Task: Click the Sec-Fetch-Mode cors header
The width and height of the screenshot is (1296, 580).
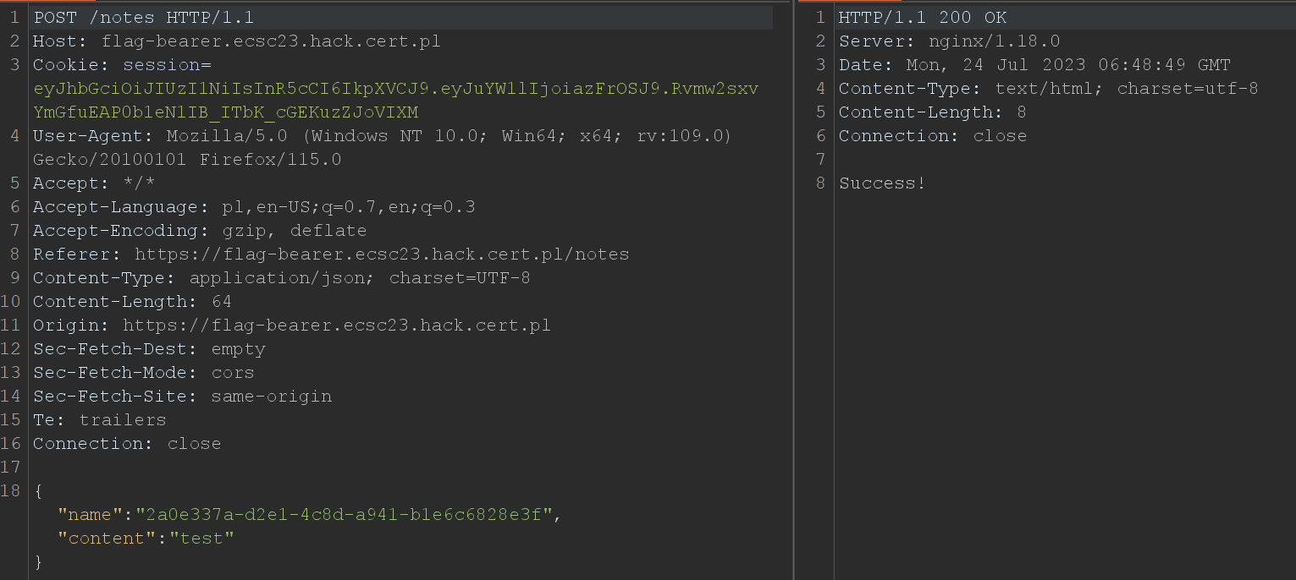Action: point(143,373)
